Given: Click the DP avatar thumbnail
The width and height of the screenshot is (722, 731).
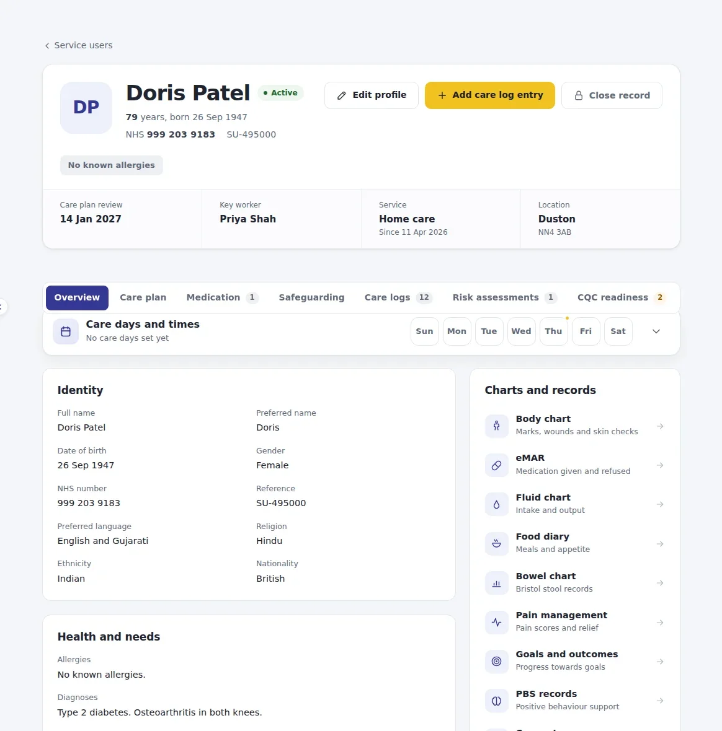Looking at the screenshot, I should (86, 108).
